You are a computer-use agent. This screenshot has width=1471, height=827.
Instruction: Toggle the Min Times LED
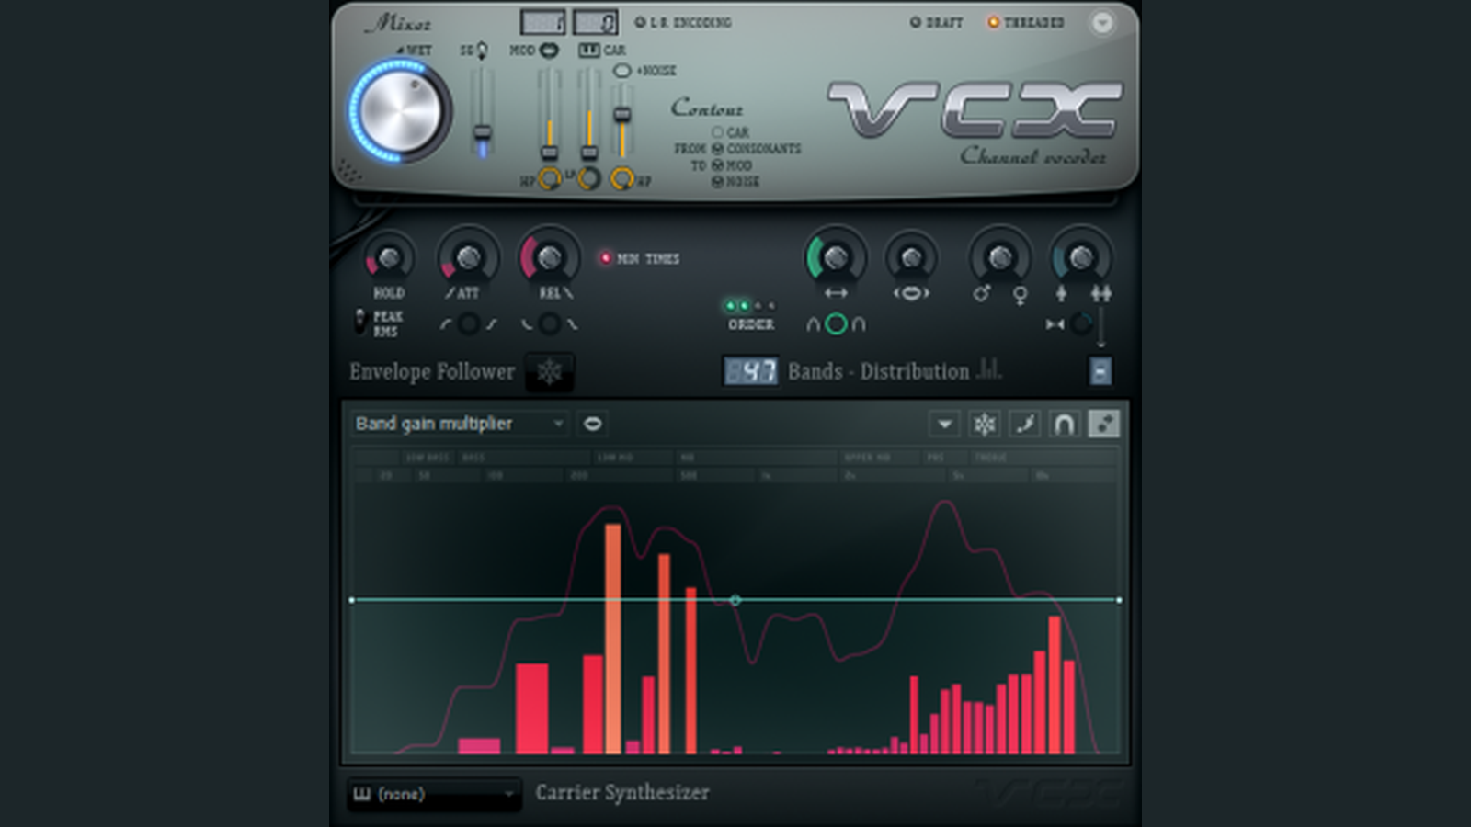coord(606,258)
